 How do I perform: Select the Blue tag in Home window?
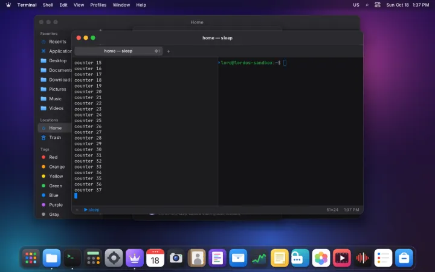pyautogui.click(x=55, y=195)
